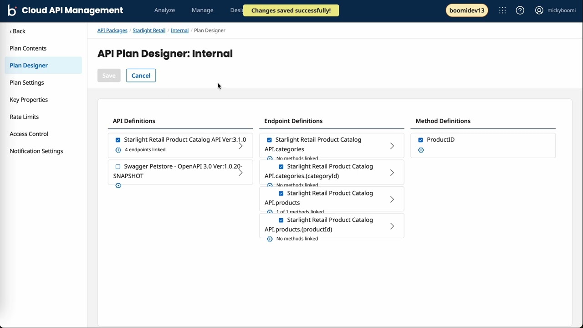The image size is (583, 328).
Task: Uncheck Starlight Retail Product Catalog API Ver:3.1.0 checkbox
Action: click(x=118, y=140)
